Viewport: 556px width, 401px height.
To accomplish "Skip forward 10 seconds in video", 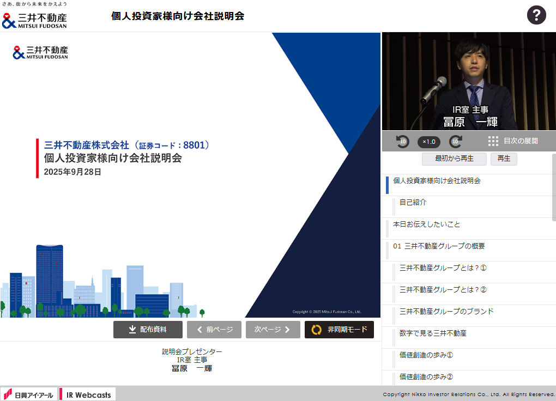I will (456, 141).
